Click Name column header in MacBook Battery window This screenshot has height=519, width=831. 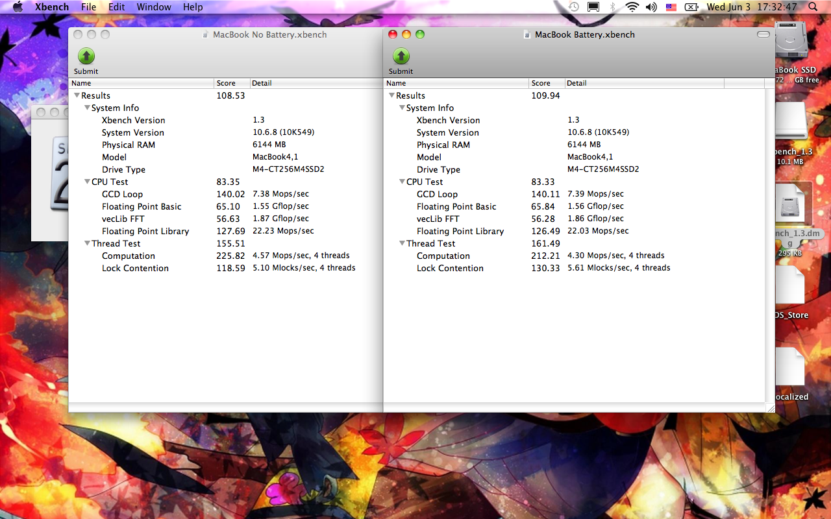(456, 83)
